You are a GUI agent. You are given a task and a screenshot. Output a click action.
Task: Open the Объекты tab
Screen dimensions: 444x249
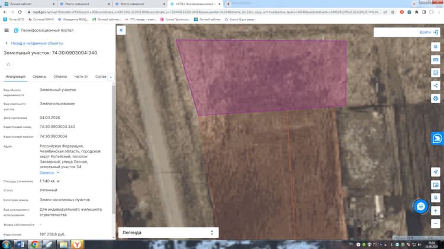click(60, 77)
